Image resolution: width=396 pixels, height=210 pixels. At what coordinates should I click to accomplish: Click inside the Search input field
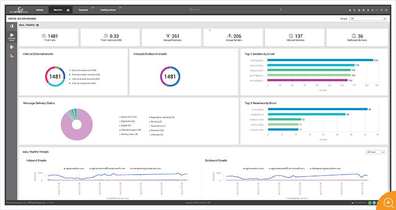236,9
